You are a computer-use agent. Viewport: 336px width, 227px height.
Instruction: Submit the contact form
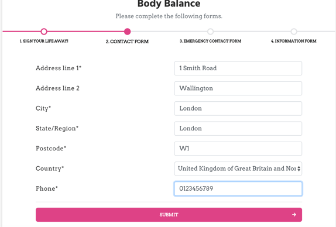pyautogui.click(x=169, y=215)
